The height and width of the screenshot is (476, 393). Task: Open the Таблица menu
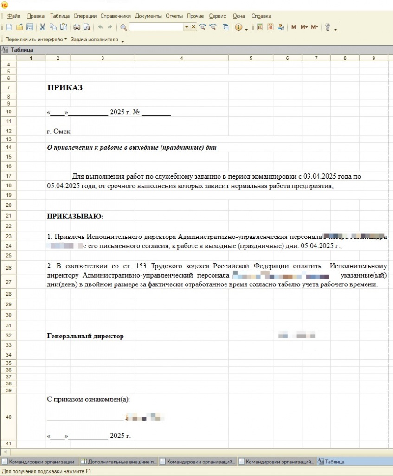(60, 16)
